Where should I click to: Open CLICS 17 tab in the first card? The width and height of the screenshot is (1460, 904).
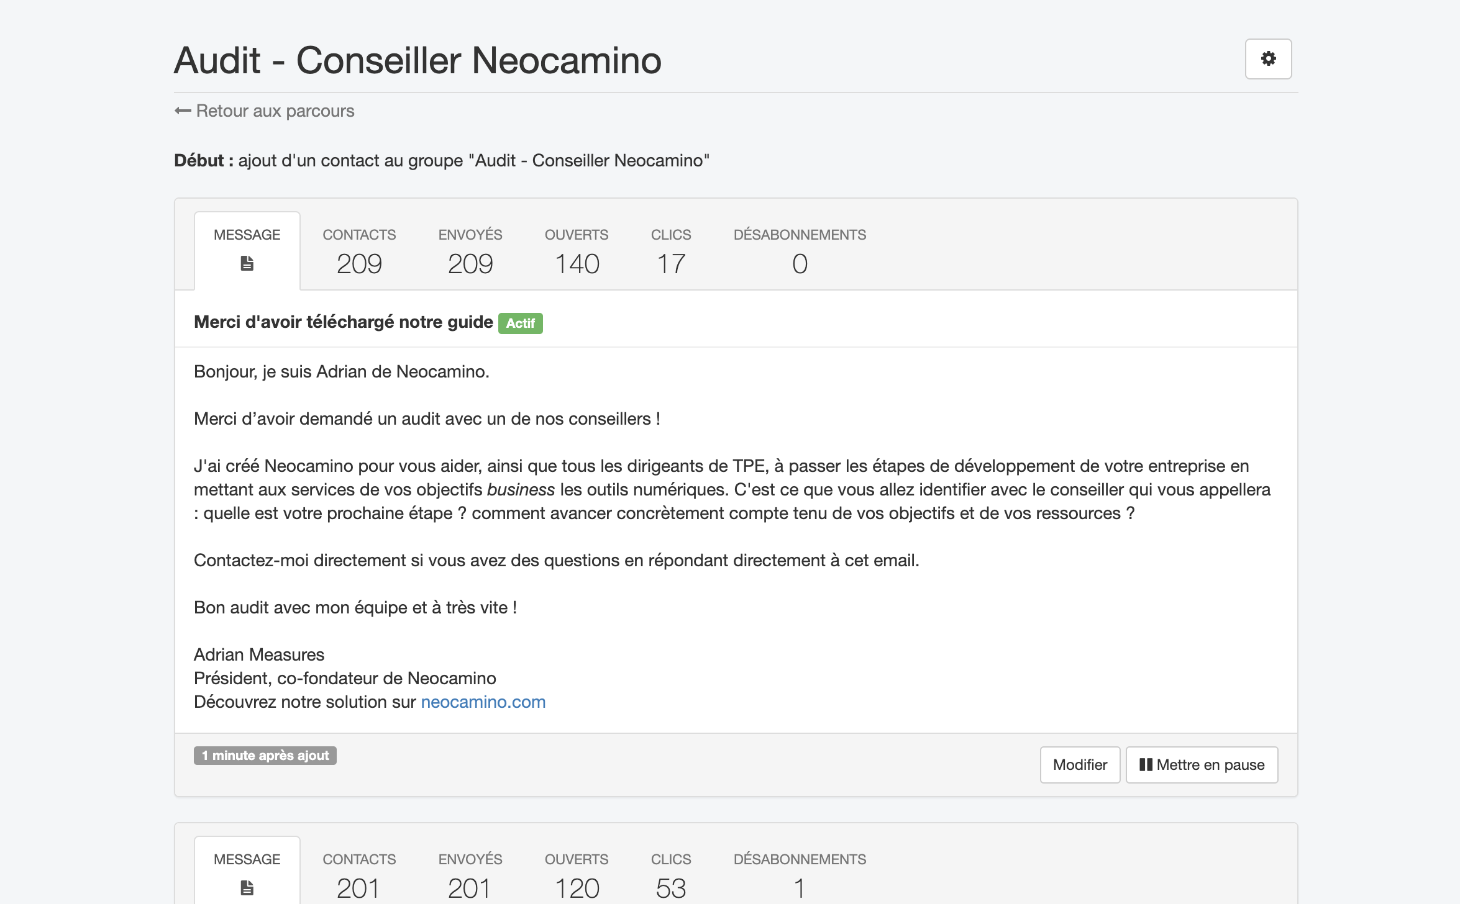point(671,251)
